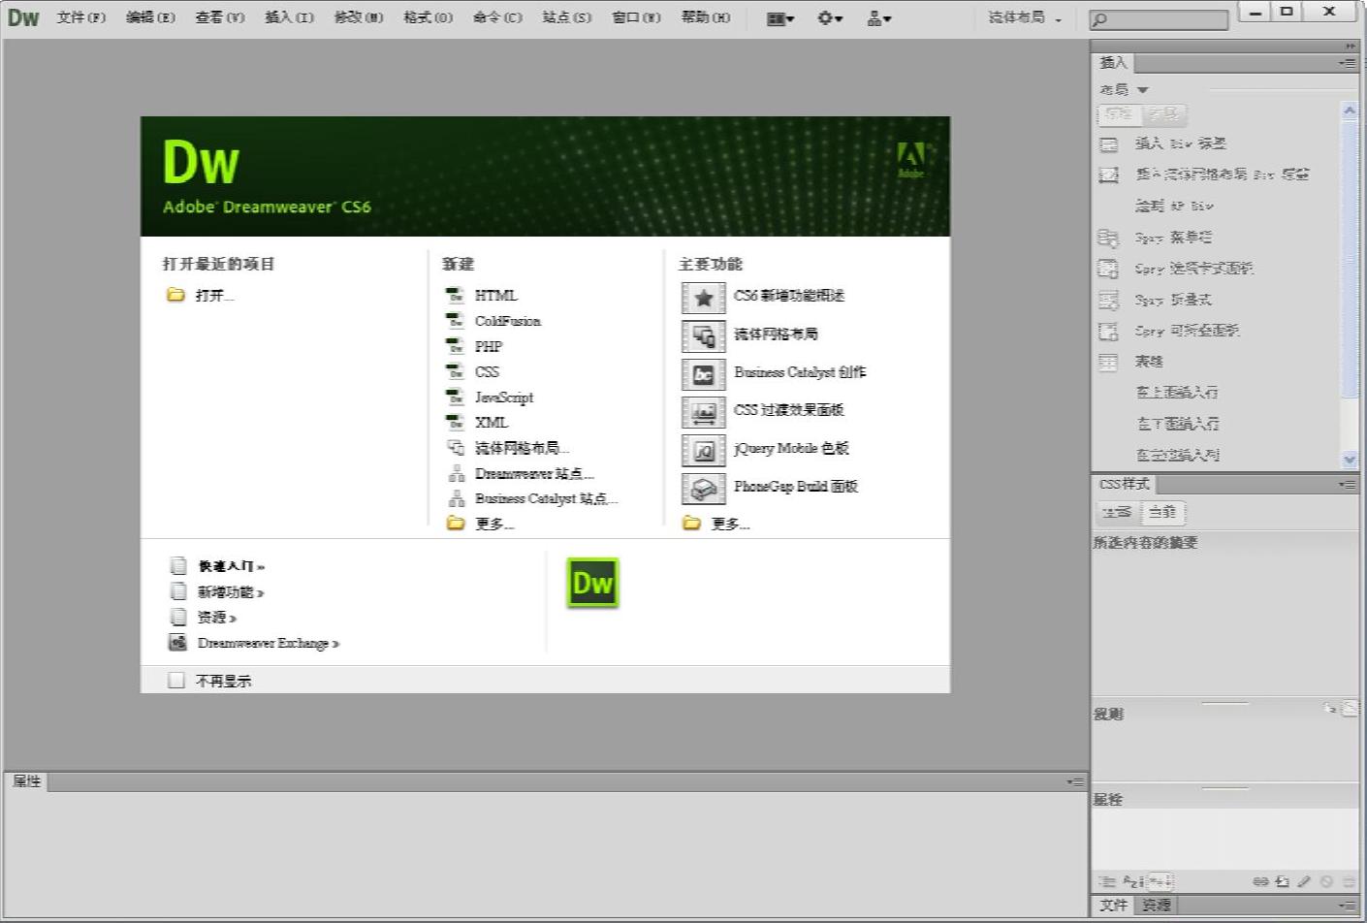The image size is (1367, 923).
Task: Open the 窗口(W) menu
Action: tap(637, 17)
